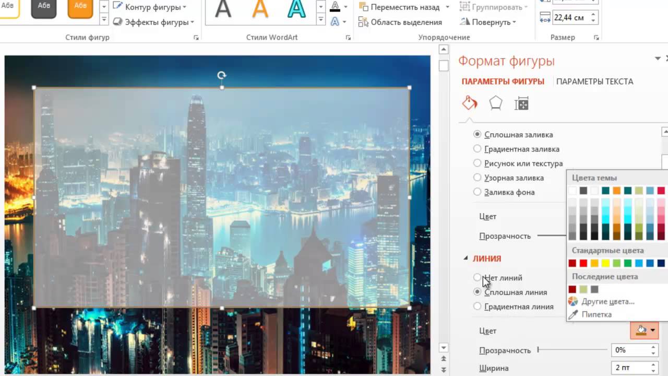Select Нет линий radio button
The image size is (668, 376).
click(477, 277)
